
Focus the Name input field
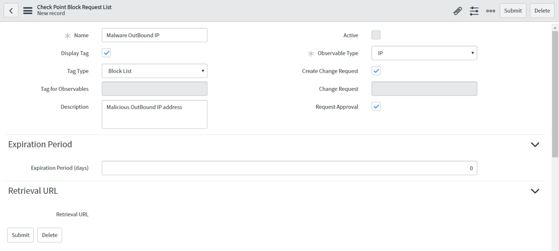tap(154, 35)
